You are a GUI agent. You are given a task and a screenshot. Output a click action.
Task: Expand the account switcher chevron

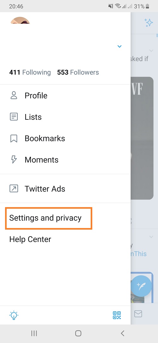click(119, 46)
